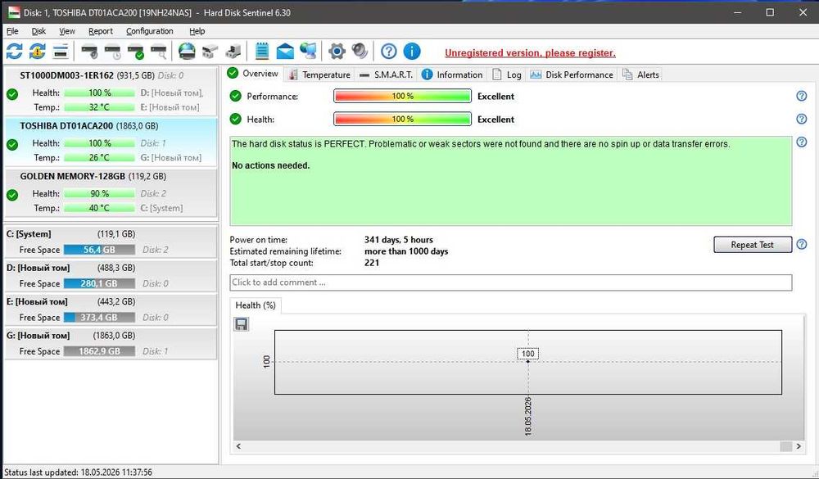The width and height of the screenshot is (819, 479).
Task: Select the GOLDEN MEMORY-128GB disk entry
Action: click(111, 192)
